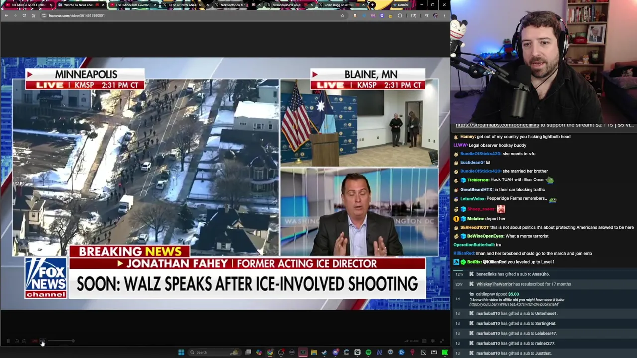This screenshot has height=358, width=637.
Task: Click the Share button in video player
Action: 411,341
